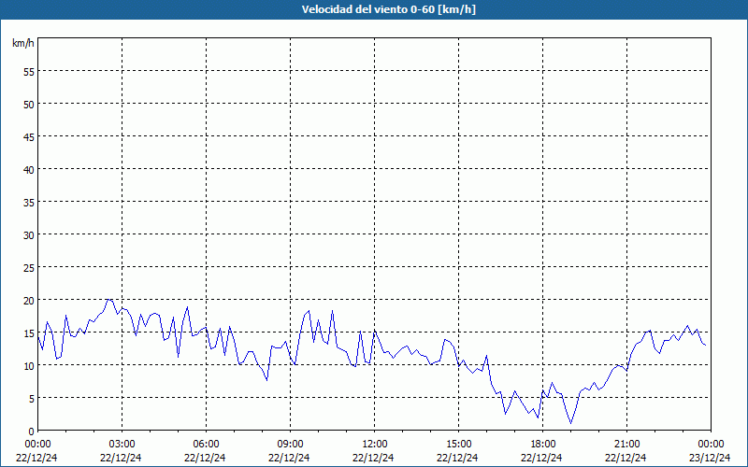
Task: Click the 03:00 time label on the x-axis
Action: (x=122, y=445)
